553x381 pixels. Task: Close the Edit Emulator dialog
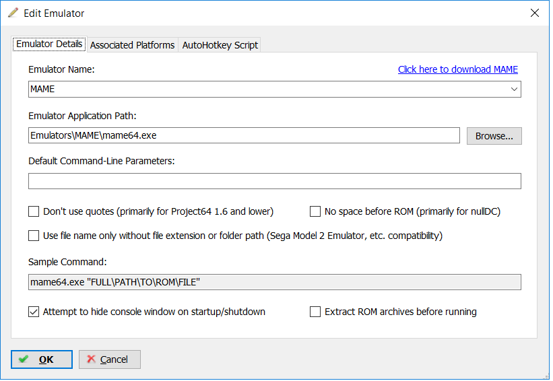(535, 13)
